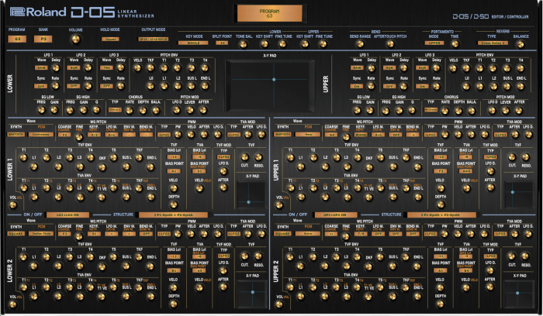The height and width of the screenshot is (316, 543).
Task: Turn the master Volume knob
Action: pos(75,39)
